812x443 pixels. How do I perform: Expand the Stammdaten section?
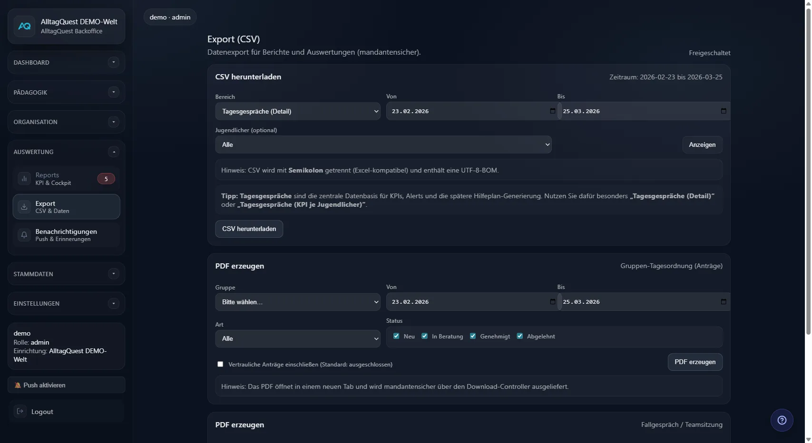(66, 274)
